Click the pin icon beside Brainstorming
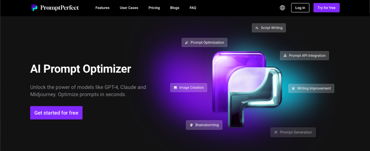370x151 pixels. [191, 125]
